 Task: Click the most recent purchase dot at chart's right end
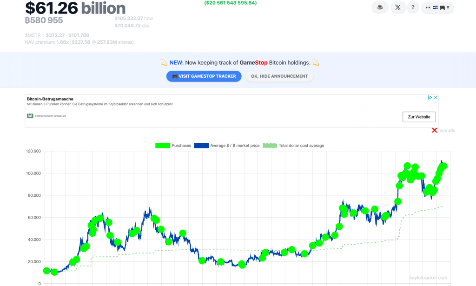click(443, 166)
